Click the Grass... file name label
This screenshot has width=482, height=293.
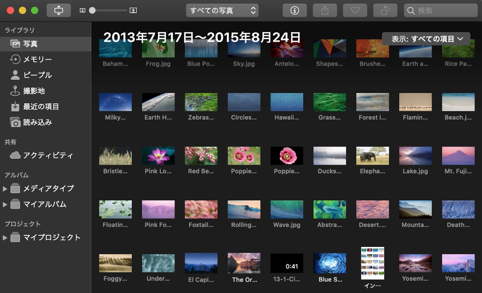(x=330, y=118)
